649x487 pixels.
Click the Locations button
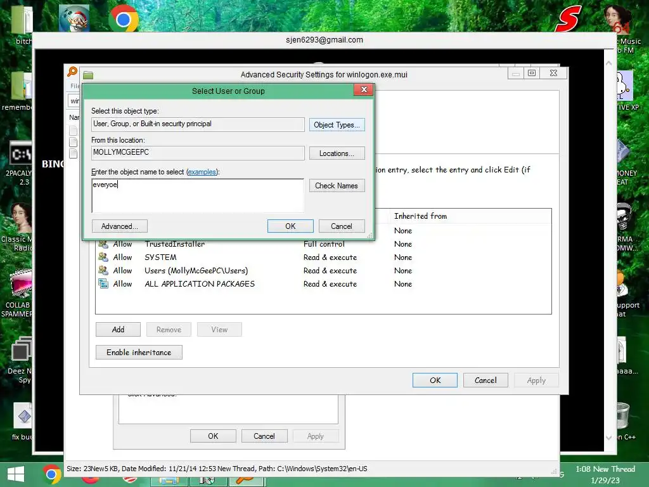tap(337, 153)
